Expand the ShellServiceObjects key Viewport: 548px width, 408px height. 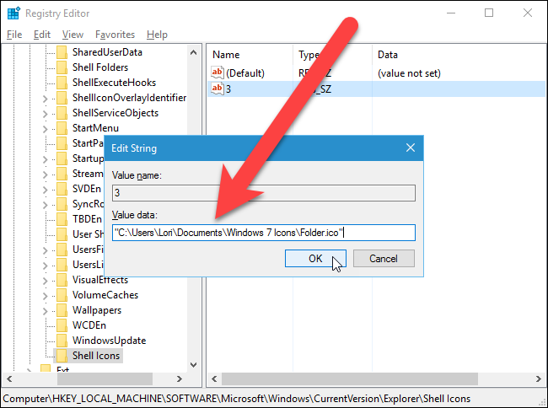tap(45, 114)
